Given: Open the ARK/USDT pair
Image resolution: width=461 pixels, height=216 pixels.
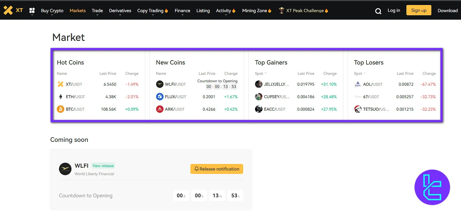Looking at the screenshot, I should 197,109.
